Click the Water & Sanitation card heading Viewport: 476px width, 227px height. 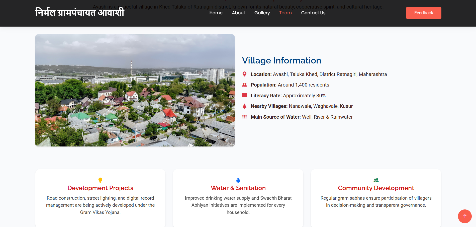pyautogui.click(x=238, y=188)
